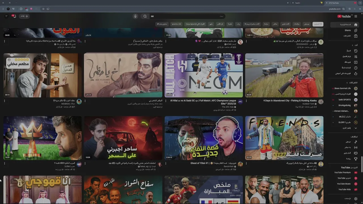Play the FRIENDS building thumbnail video

pos(284,138)
